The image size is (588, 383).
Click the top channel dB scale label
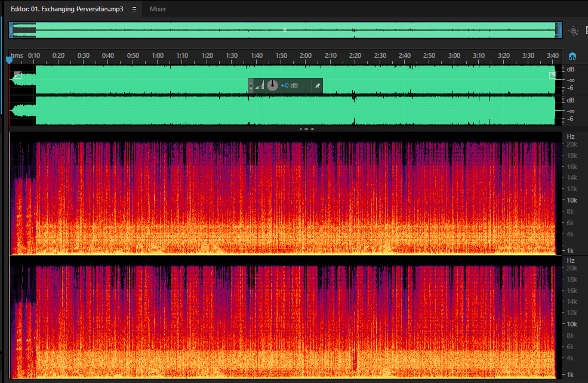(570, 69)
